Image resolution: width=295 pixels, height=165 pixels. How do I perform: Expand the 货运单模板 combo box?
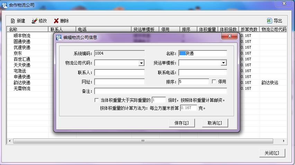pos(224,63)
